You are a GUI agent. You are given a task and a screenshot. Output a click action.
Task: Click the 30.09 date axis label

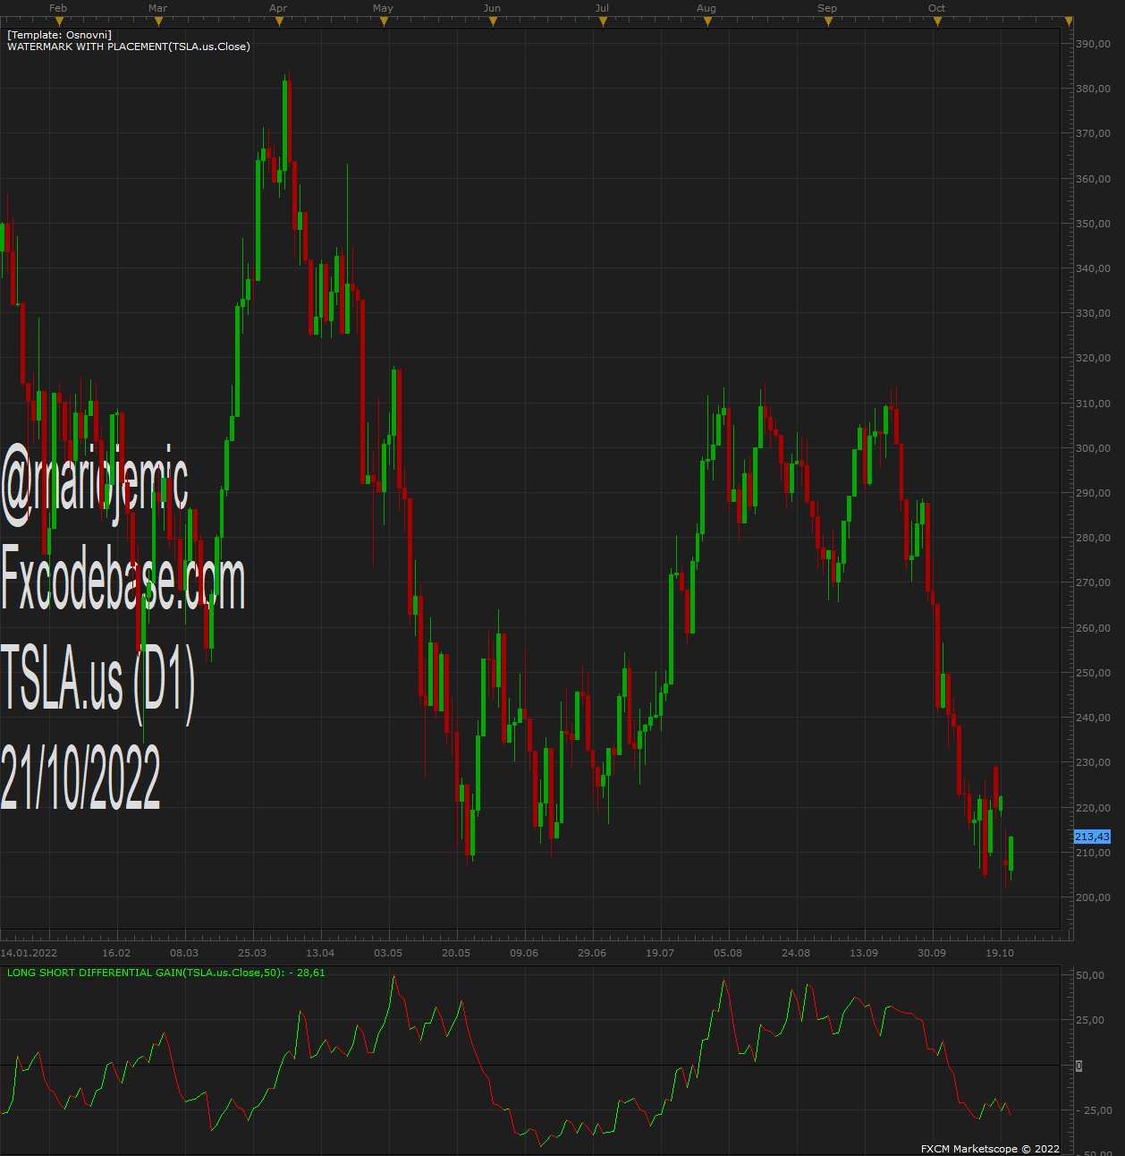coord(932,953)
